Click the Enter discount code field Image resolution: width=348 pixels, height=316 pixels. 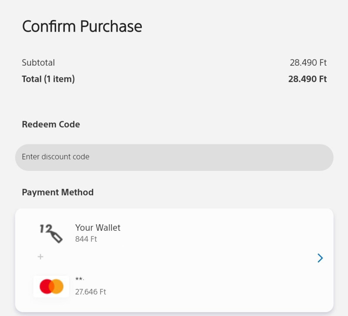pyautogui.click(x=174, y=157)
